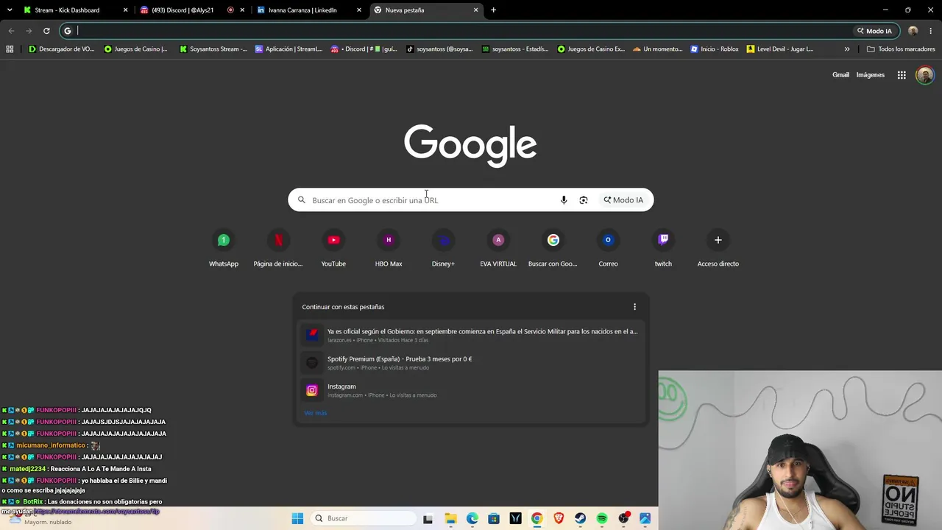Open the HBO Max shortcut
This screenshot has width=942, height=530.
coord(389,249)
